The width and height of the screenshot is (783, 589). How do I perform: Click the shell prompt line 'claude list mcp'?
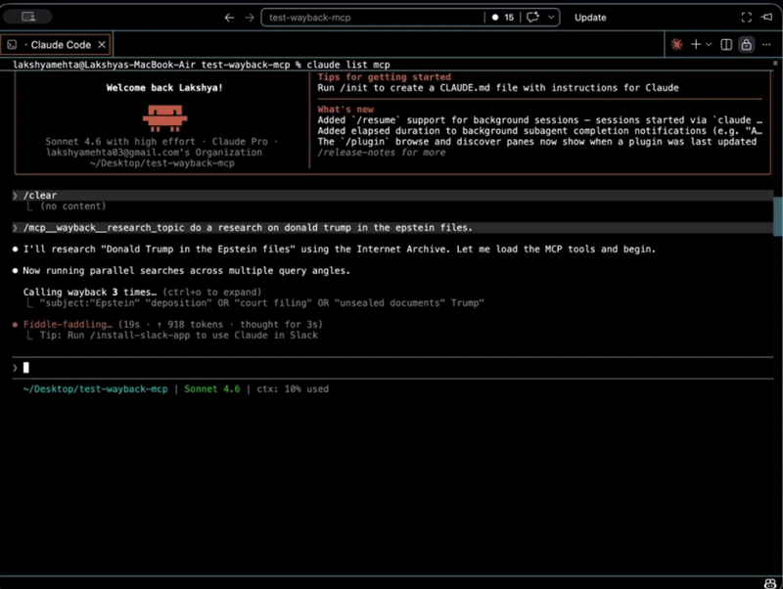202,65
